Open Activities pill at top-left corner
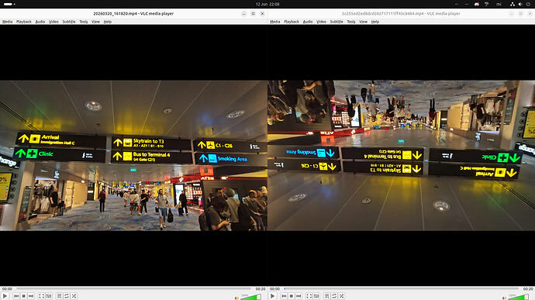The width and height of the screenshot is (535, 300). click(x=9, y=4)
